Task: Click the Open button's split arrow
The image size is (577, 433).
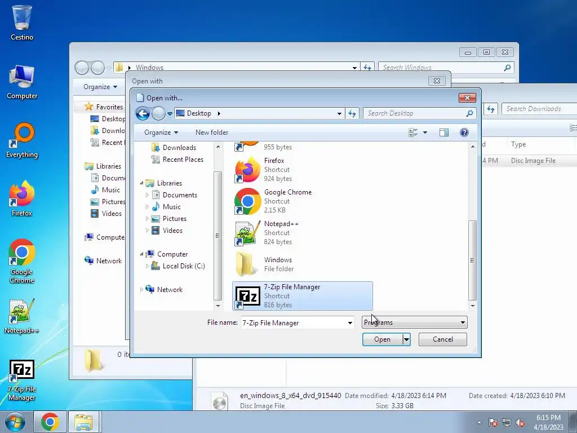Action: 406,339
